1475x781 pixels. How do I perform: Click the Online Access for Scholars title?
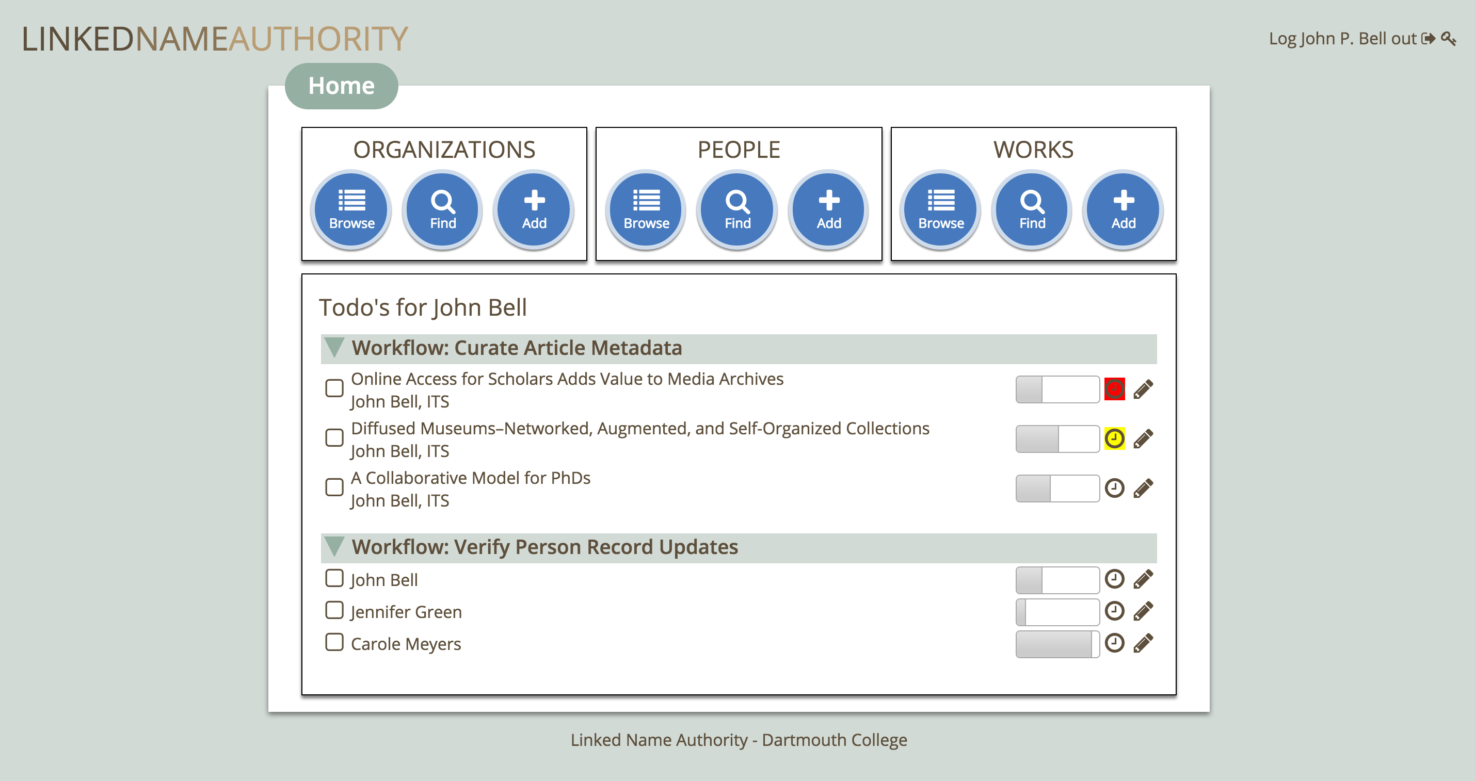coord(567,379)
